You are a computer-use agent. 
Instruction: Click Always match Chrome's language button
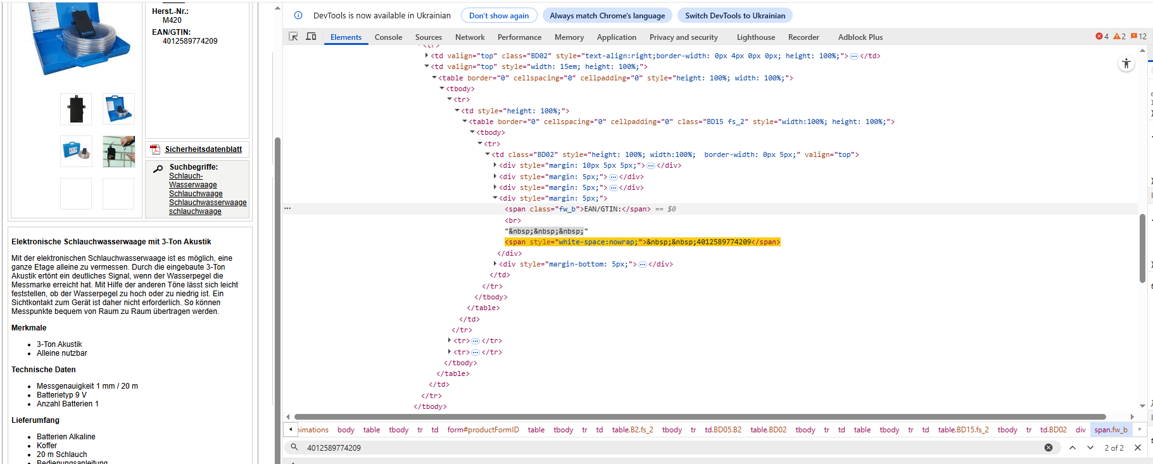(607, 15)
